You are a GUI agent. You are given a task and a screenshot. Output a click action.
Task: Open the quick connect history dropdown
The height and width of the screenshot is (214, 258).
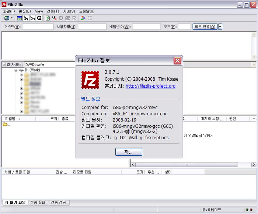[220, 27]
